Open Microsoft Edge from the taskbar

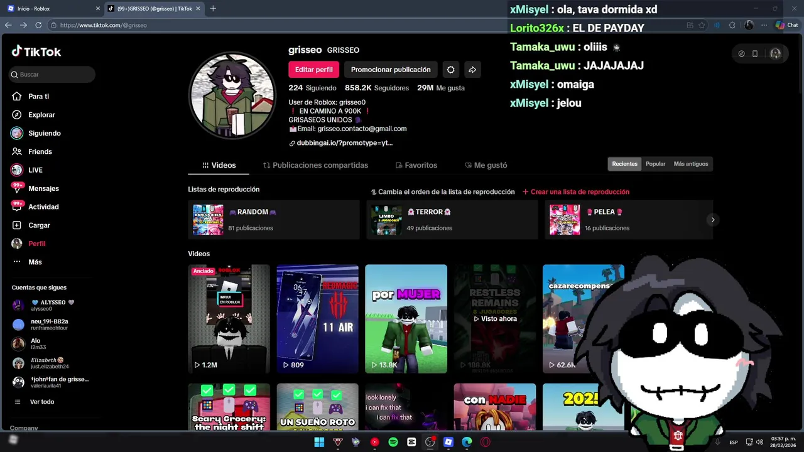pyautogui.click(x=467, y=442)
